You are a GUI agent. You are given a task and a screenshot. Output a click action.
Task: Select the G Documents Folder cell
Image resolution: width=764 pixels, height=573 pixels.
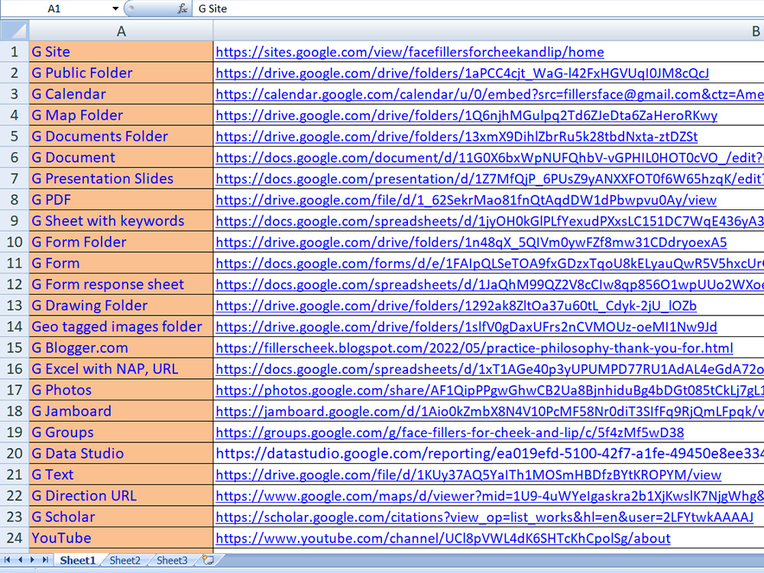121,137
